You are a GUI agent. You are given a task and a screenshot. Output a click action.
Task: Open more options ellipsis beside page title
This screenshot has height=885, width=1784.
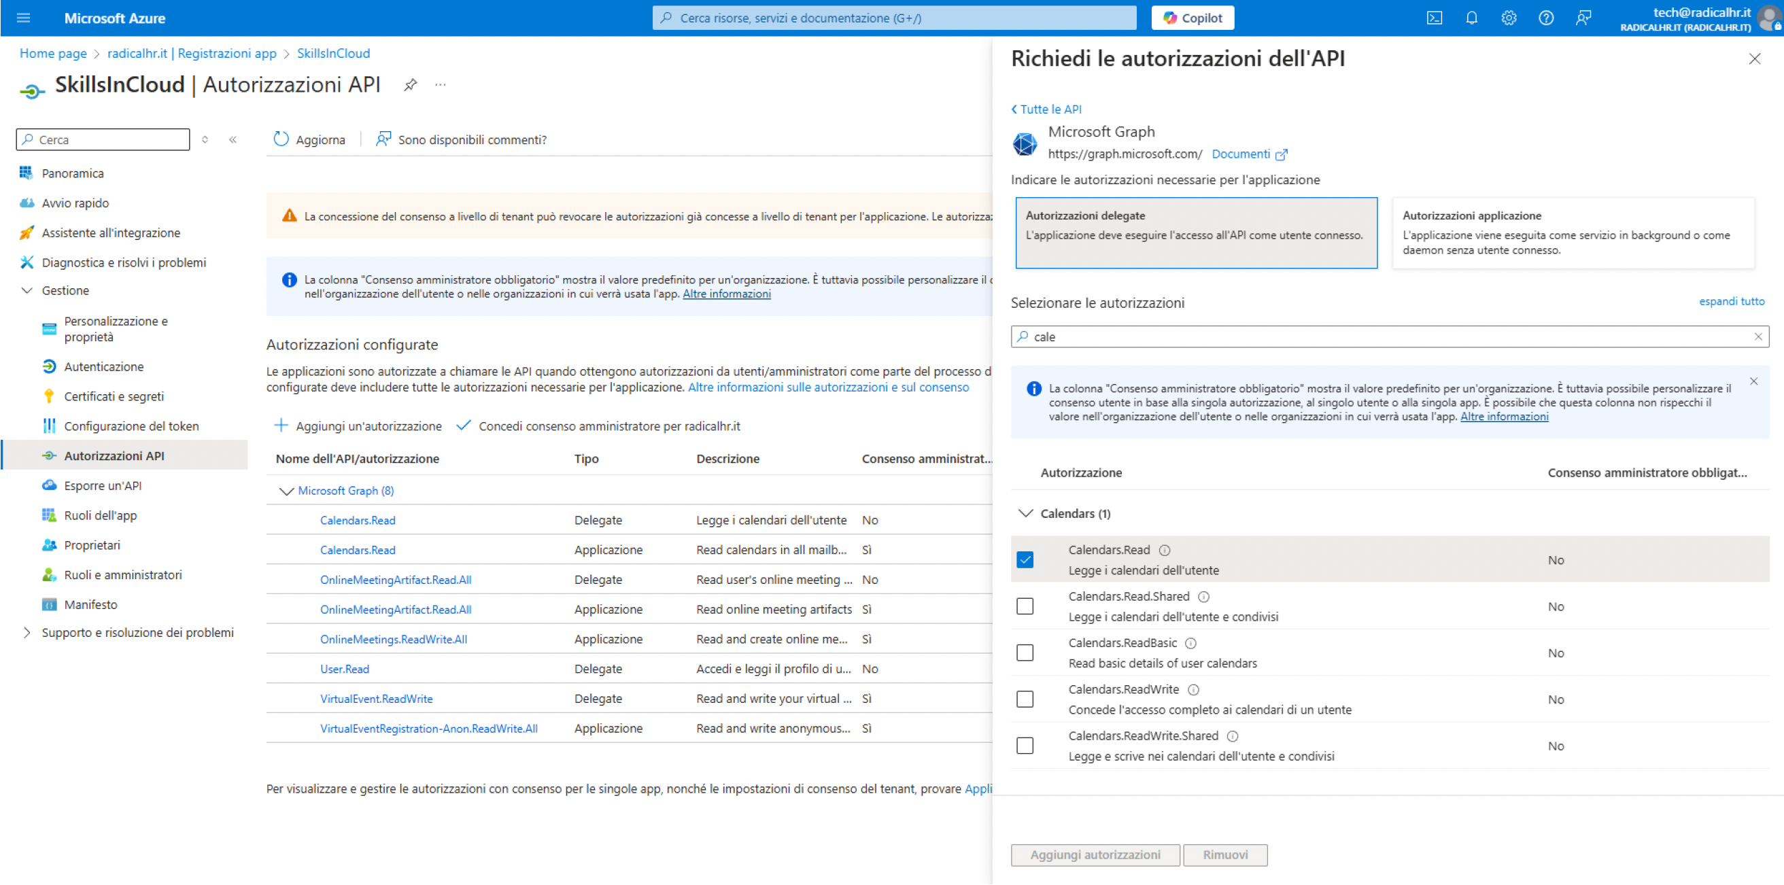[441, 85]
